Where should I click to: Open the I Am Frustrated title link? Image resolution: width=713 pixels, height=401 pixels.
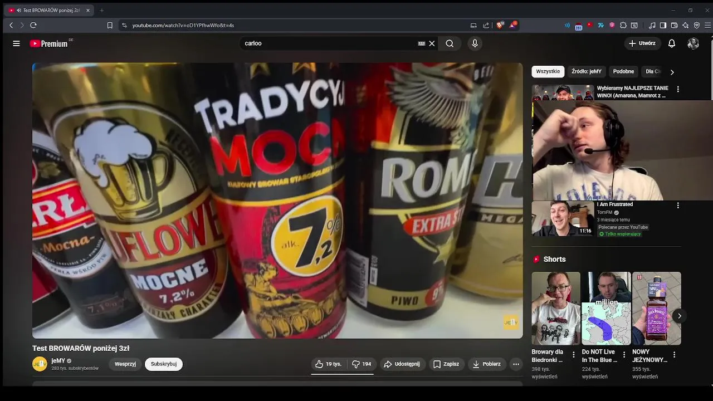[615, 204]
